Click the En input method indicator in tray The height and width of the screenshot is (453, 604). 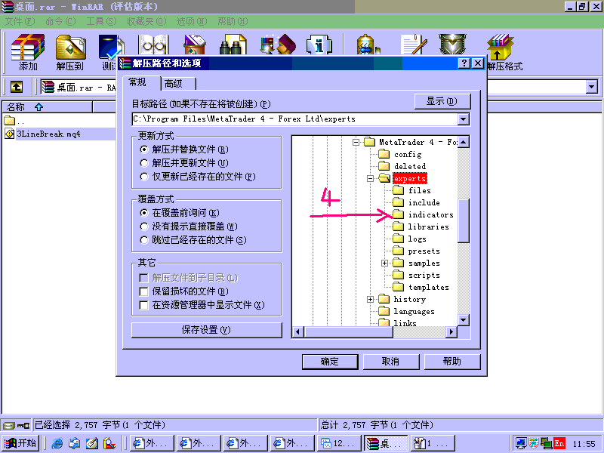(x=559, y=443)
